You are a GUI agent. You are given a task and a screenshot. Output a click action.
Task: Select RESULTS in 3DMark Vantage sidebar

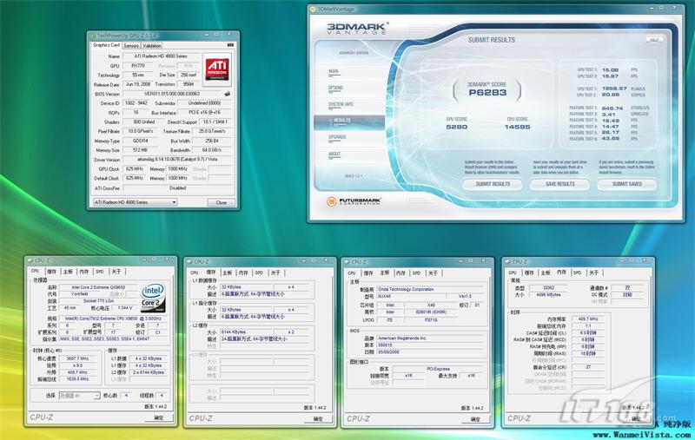[x=349, y=121]
